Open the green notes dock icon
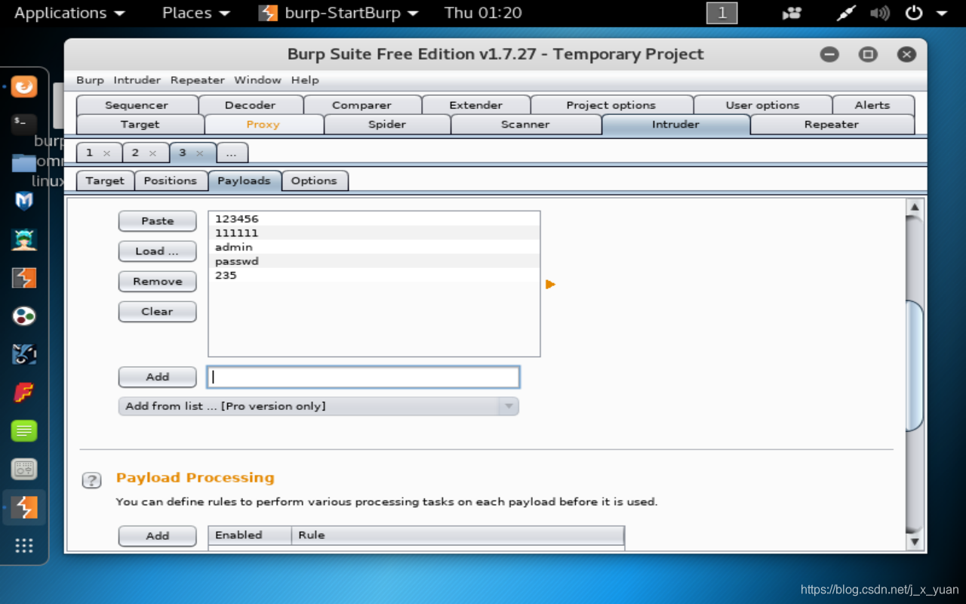 pos(24,431)
